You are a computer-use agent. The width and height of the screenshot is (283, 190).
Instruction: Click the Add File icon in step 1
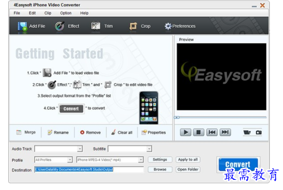pyautogui.click(x=47, y=73)
